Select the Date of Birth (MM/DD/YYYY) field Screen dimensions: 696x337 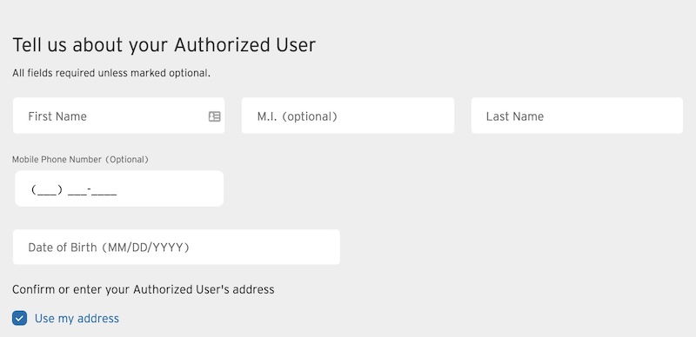tap(177, 247)
